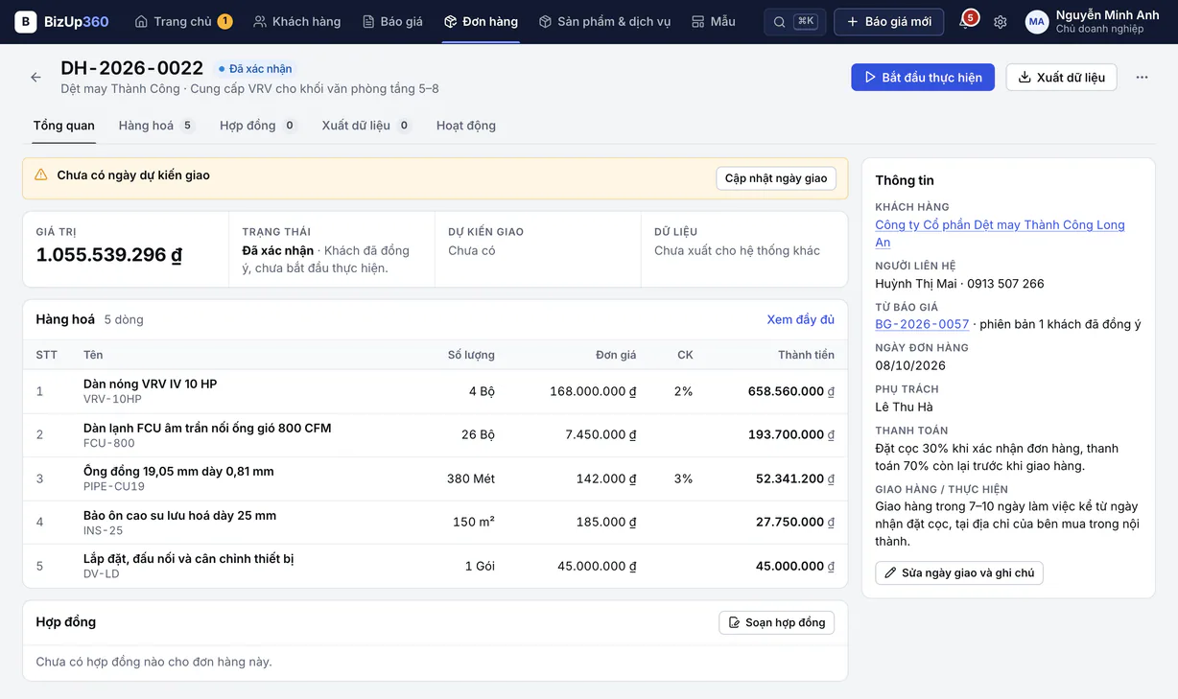Open customer link Công ty Cổ phần Dệt may

point(1000,233)
